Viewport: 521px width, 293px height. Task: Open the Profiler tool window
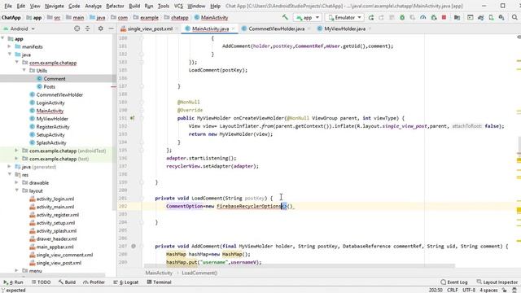coord(94,282)
